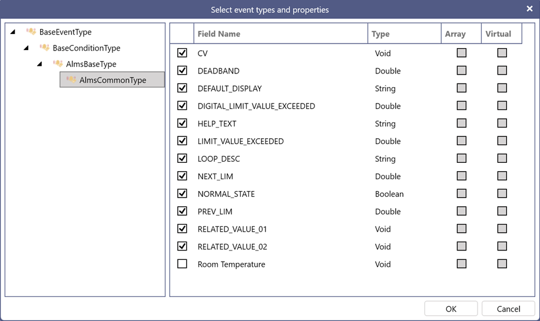Collapse the AlmsBaseType tree node
This screenshot has height=321, width=540.
pyautogui.click(x=39, y=64)
